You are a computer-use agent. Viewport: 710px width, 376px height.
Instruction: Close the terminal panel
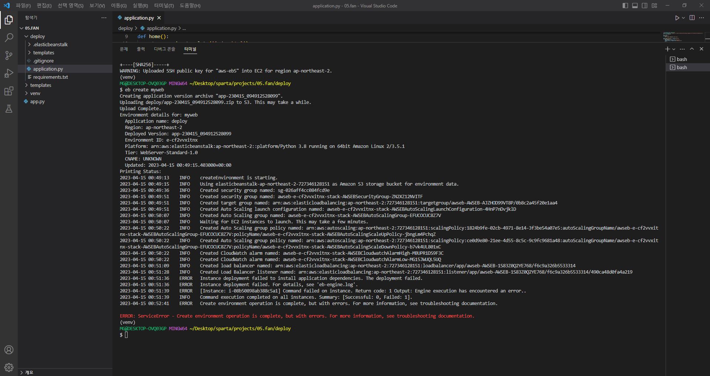701,49
